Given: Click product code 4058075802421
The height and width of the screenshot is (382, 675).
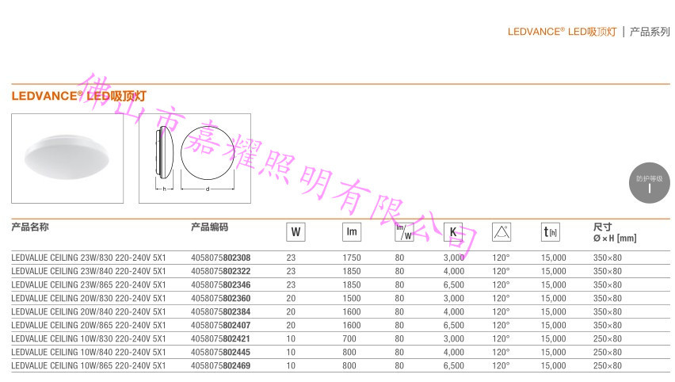Looking at the screenshot, I should tap(221, 339).
